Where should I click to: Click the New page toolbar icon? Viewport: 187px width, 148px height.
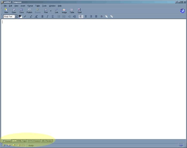(x=6, y=11)
